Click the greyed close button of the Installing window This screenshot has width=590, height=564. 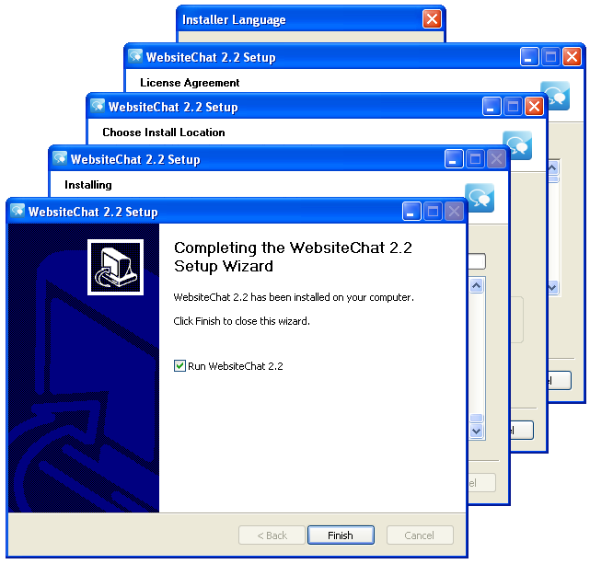[x=496, y=158]
